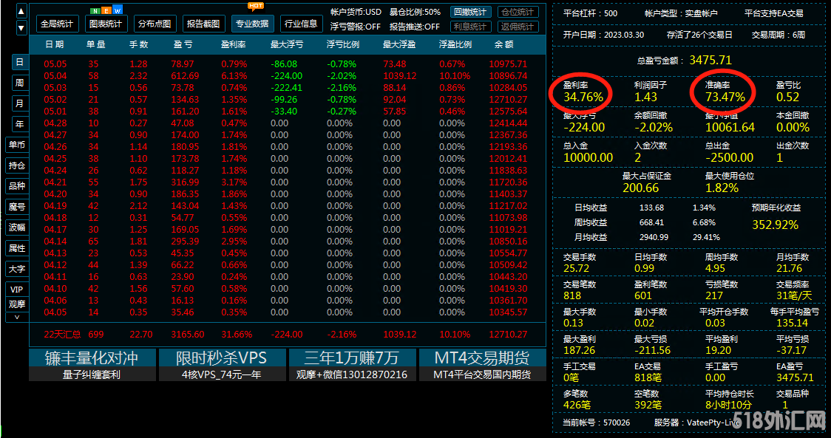Open the 限时秒杀VPS ad banner

[x=222, y=364]
